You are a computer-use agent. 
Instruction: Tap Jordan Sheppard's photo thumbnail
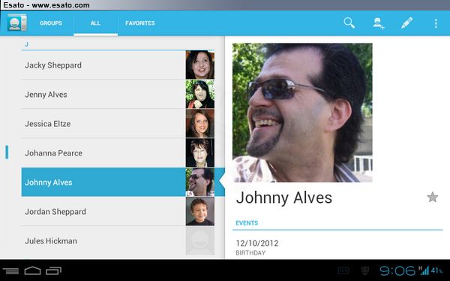[200, 211]
